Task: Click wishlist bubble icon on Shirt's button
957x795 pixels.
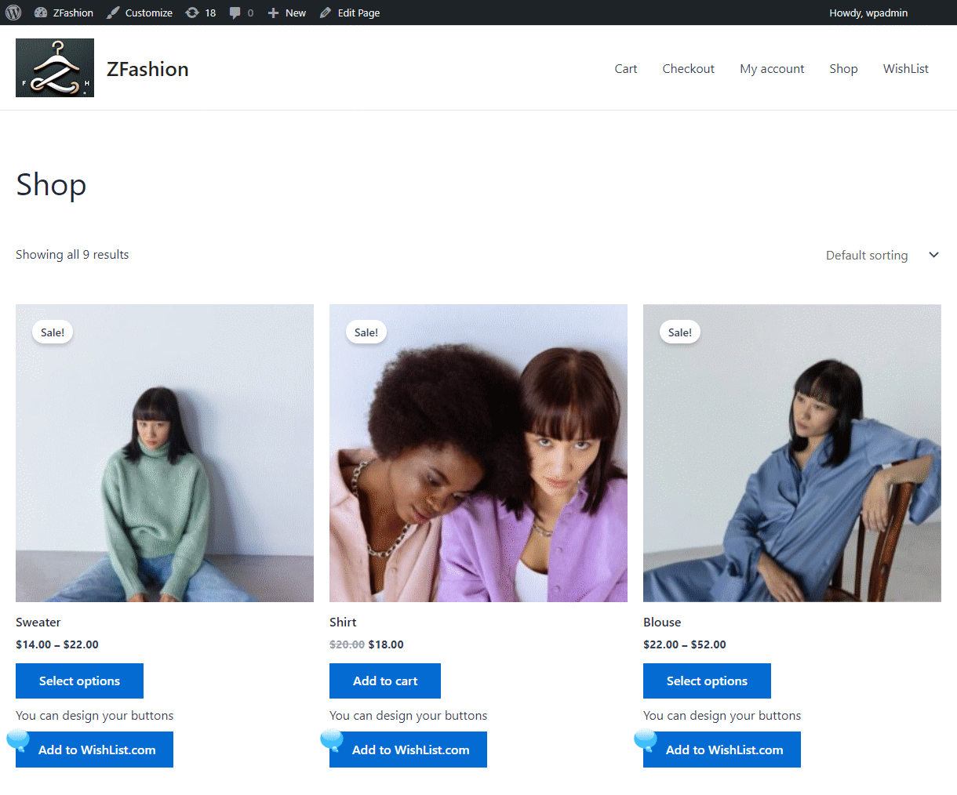Action: coord(332,739)
